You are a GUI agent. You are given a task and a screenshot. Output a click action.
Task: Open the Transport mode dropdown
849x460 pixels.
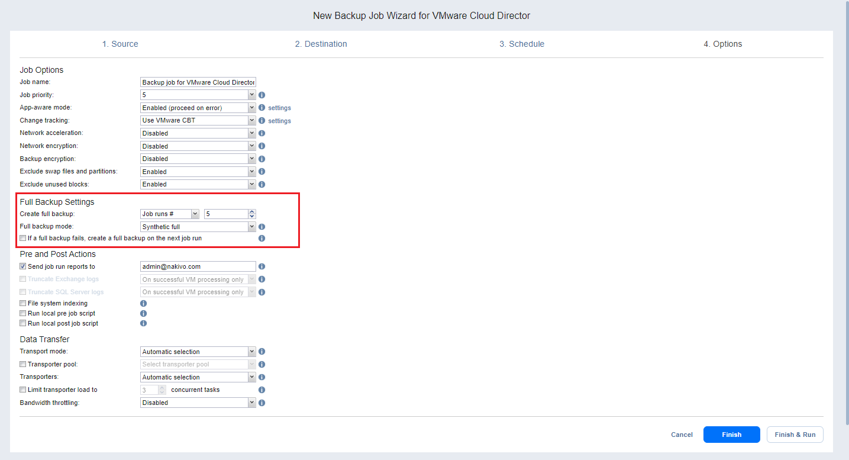point(198,352)
